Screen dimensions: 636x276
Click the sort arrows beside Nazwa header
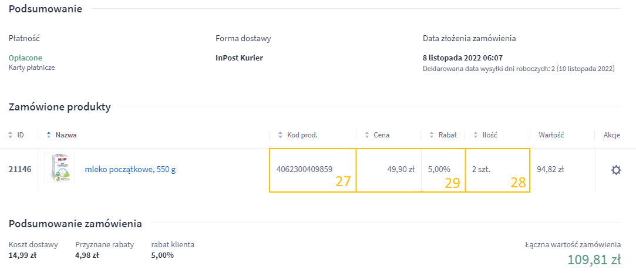tap(49, 135)
